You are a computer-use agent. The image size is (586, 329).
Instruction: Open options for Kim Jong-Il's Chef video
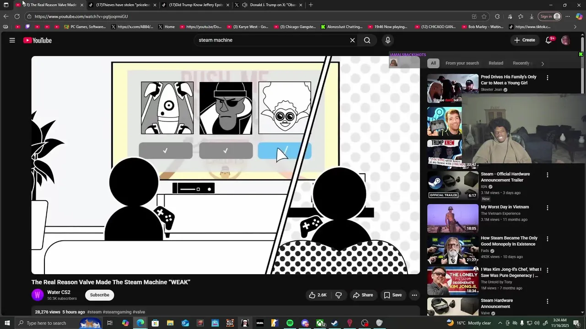point(547,270)
